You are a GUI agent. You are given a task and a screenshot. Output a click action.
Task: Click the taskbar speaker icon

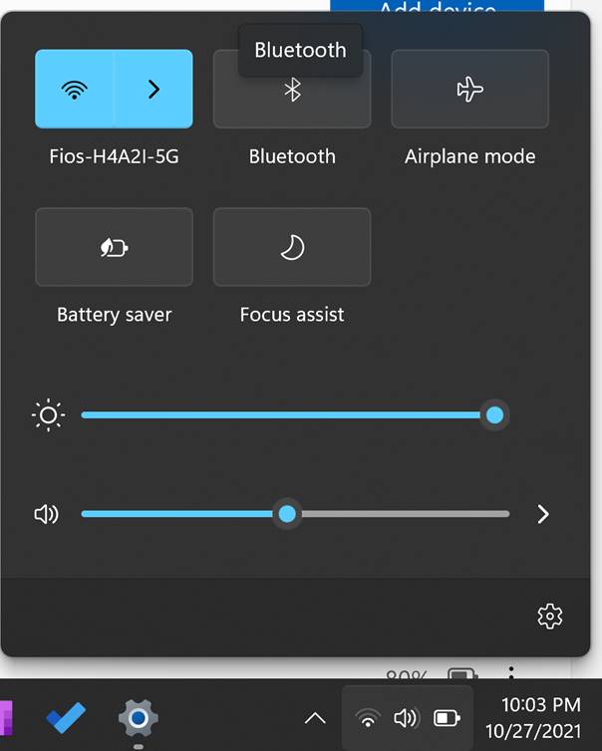(407, 717)
